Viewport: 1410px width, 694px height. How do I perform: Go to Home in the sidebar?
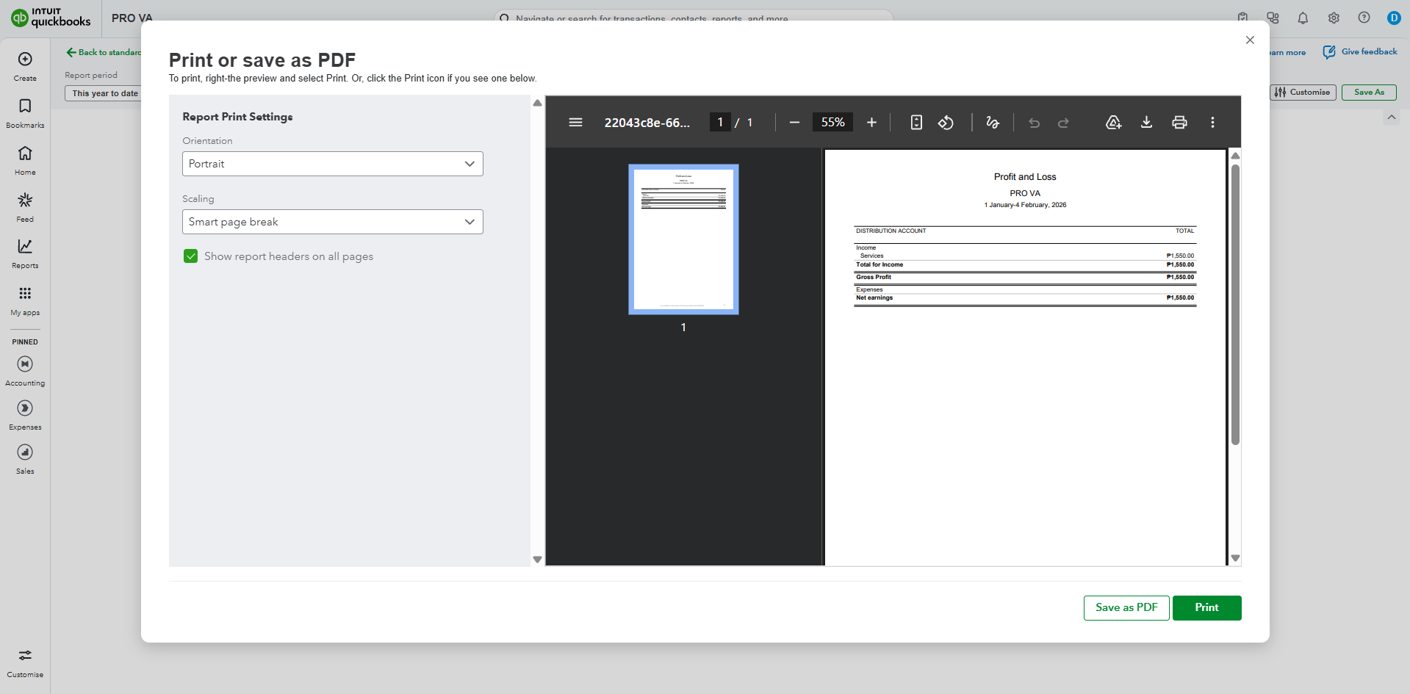pos(25,160)
